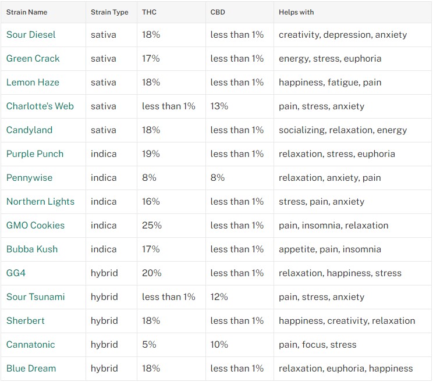The height and width of the screenshot is (382, 433).
Task: Follow the Sherbert strain link
Action: point(26,321)
